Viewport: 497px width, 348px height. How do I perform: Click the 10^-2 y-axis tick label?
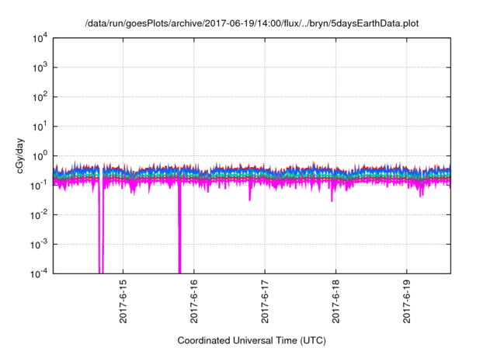pyautogui.click(x=39, y=215)
